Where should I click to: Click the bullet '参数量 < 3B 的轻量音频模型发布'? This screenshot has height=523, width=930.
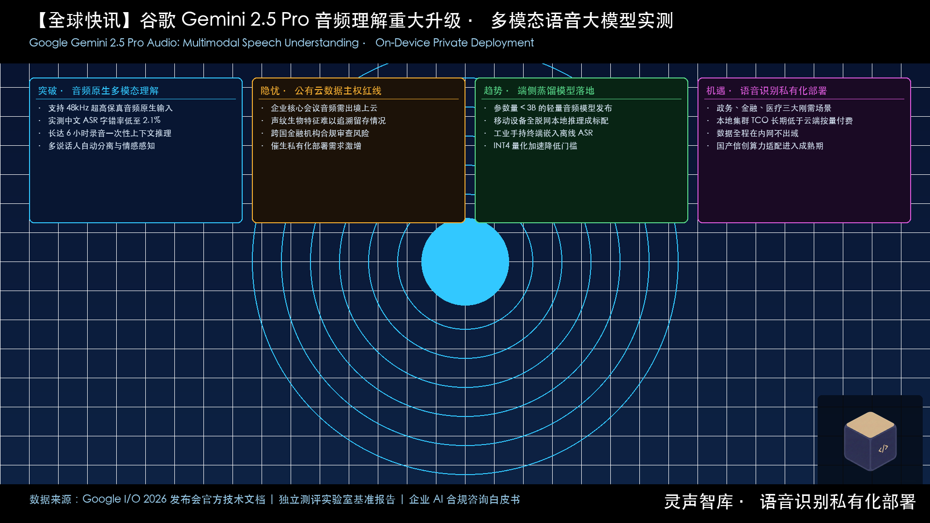coord(553,108)
